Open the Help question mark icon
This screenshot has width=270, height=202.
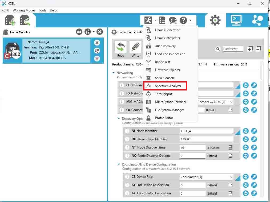[183, 20]
